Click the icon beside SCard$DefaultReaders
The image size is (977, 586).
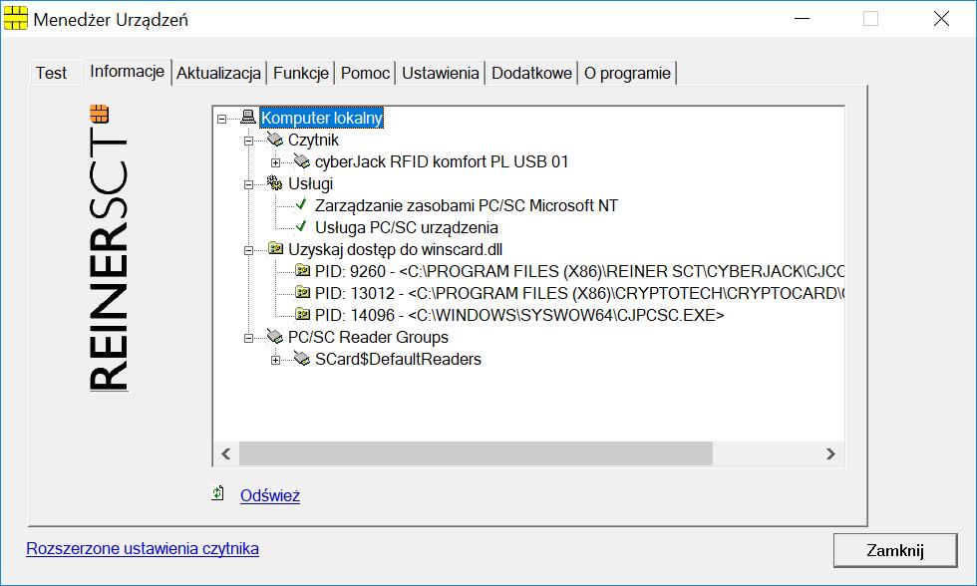tap(301, 358)
